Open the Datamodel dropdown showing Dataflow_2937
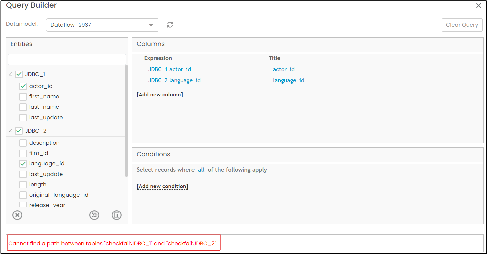This screenshot has height=254, width=487. [x=102, y=25]
